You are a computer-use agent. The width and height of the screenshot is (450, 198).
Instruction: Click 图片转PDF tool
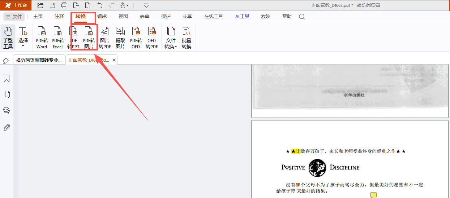(105, 38)
